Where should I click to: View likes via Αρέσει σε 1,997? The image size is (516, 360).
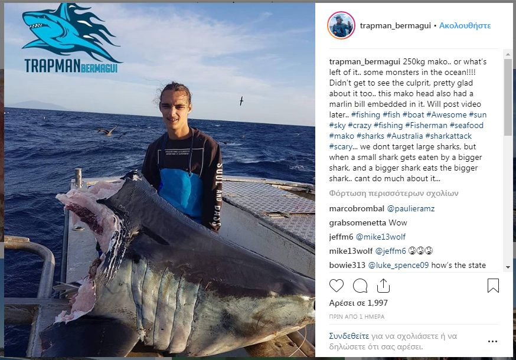pyautogui.click(x=358, y=303)
